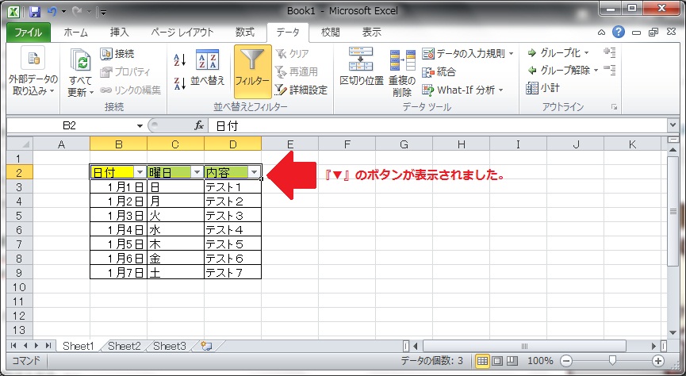Open the Customize Quick Access Toolbar dropdown
This screenshot has width=686, height=376.
(104, 12)
